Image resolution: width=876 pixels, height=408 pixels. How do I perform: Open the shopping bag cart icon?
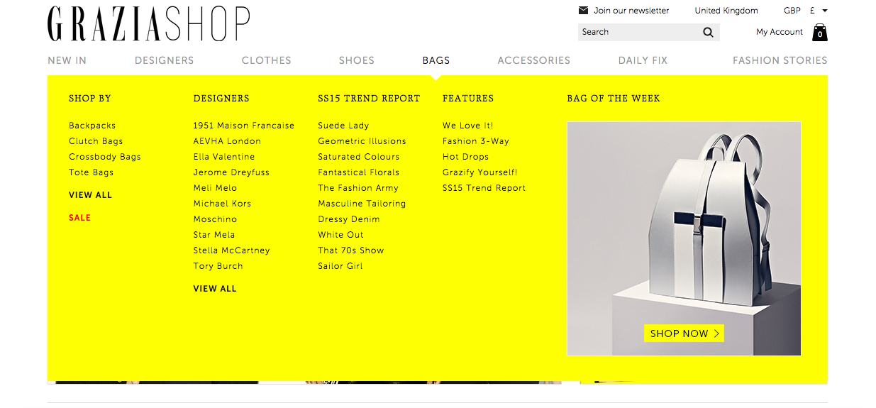click(820, 33)
